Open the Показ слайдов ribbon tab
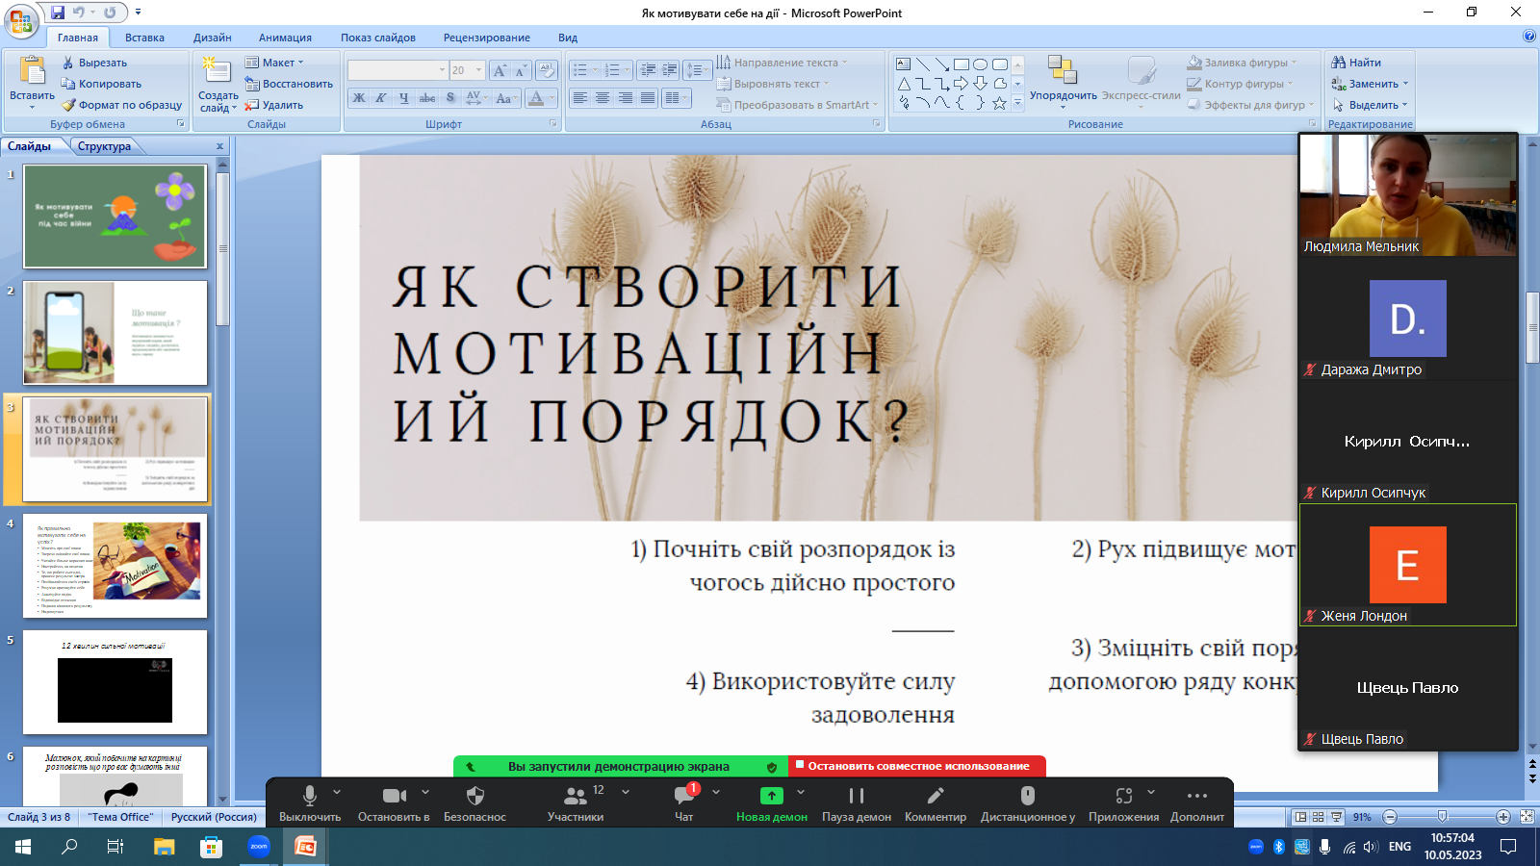 click(378, 38)
